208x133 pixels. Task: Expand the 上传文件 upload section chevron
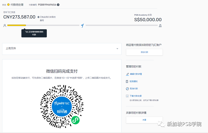pyautogui.click(x=117, y=49)
